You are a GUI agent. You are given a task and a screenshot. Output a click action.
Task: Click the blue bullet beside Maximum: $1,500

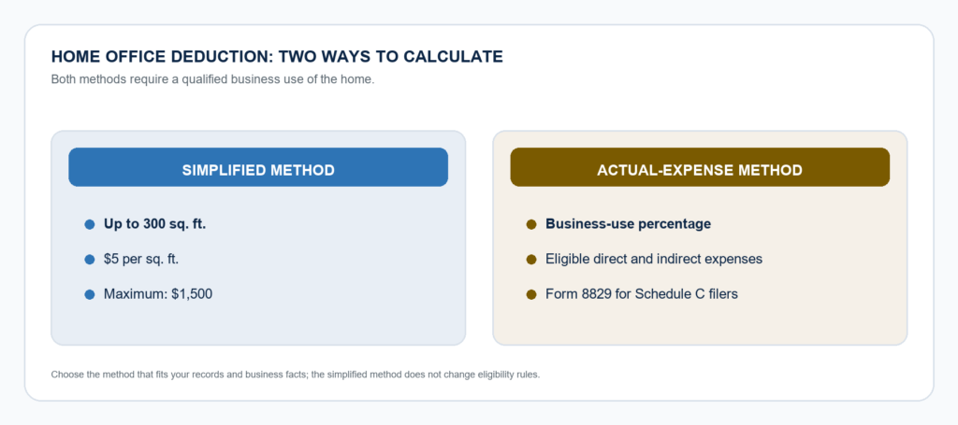click(89, 294)
